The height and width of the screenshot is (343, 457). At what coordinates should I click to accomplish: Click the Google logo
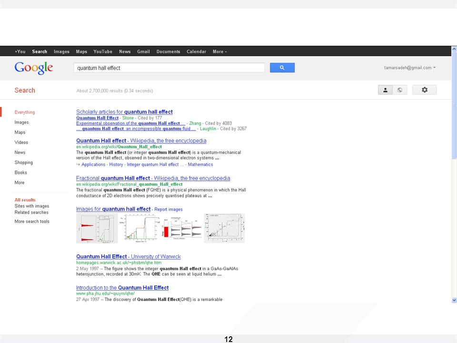tap(33, 68)
